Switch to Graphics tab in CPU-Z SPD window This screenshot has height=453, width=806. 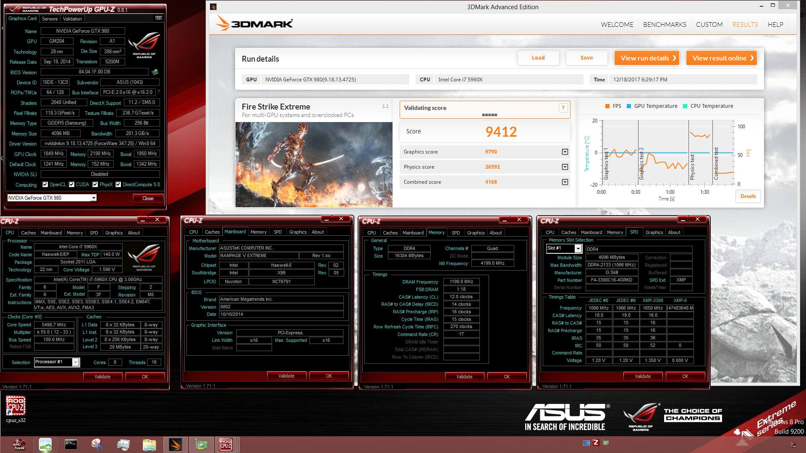654,232
